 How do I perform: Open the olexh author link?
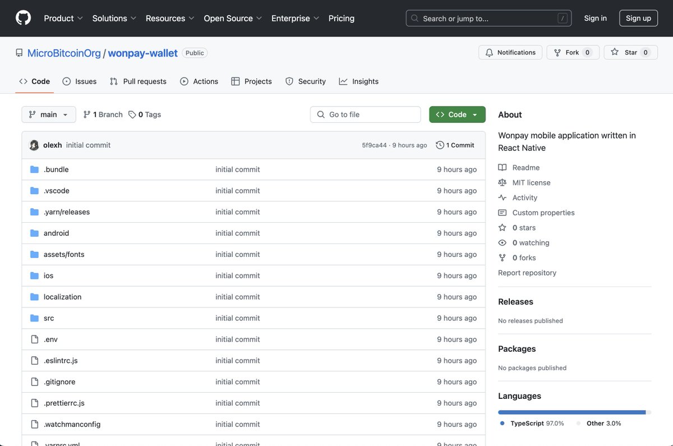[53, 145]
